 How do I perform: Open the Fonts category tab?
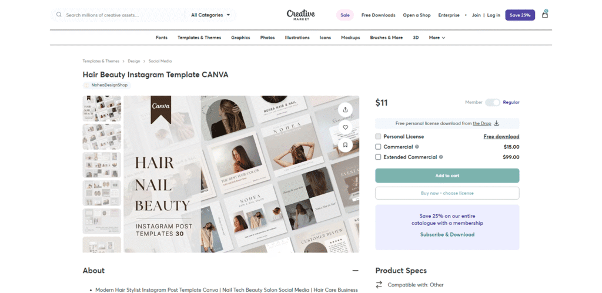[162, 38]
